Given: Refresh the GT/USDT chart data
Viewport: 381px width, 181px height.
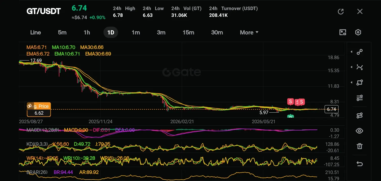Looking at the screenshot, I should tap(341, 12).
